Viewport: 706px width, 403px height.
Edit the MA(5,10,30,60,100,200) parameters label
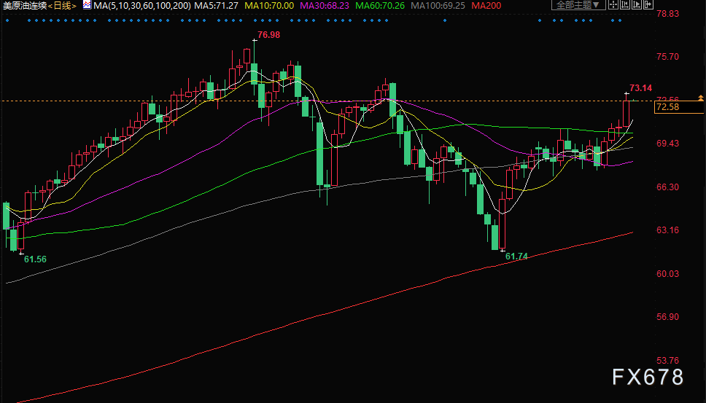(x=141, y=7)
